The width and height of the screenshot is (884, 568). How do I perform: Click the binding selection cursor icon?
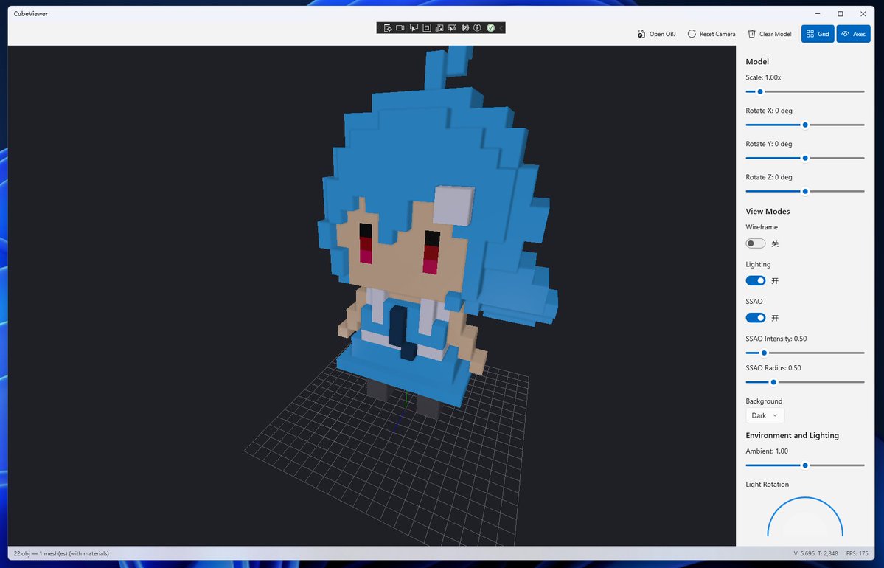point(451,27)
